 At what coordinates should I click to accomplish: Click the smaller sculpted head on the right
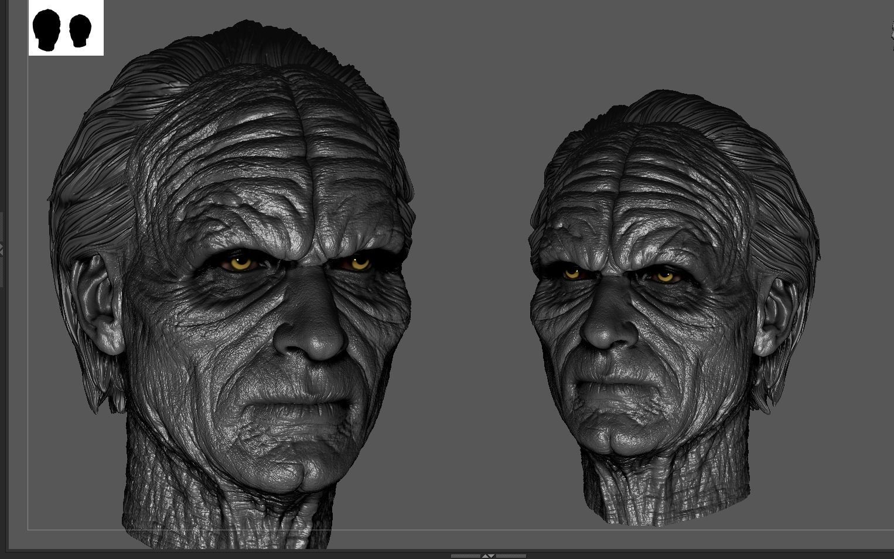point(674,308)
